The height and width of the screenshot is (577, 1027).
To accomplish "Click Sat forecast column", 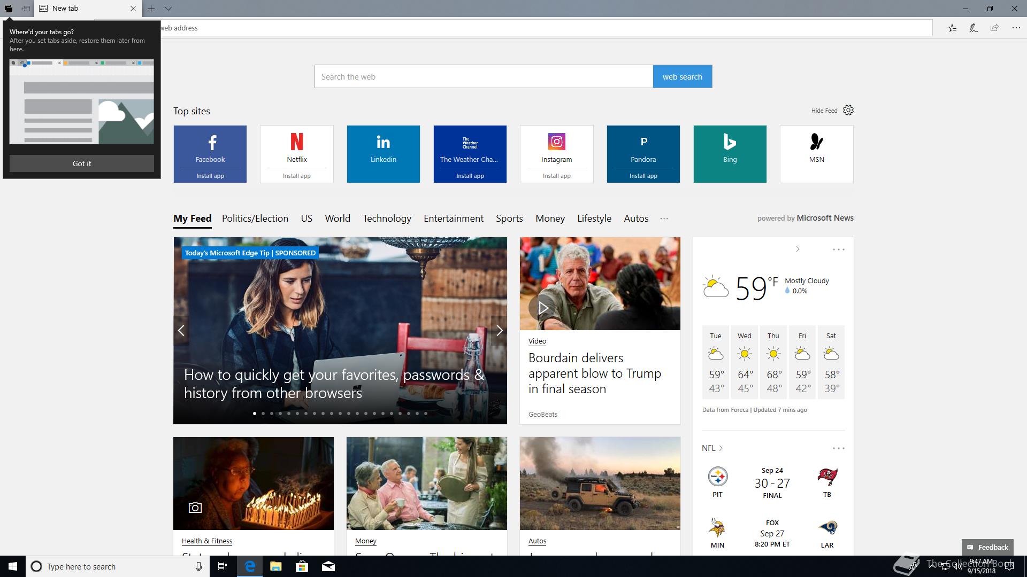I will pos(831,362).
